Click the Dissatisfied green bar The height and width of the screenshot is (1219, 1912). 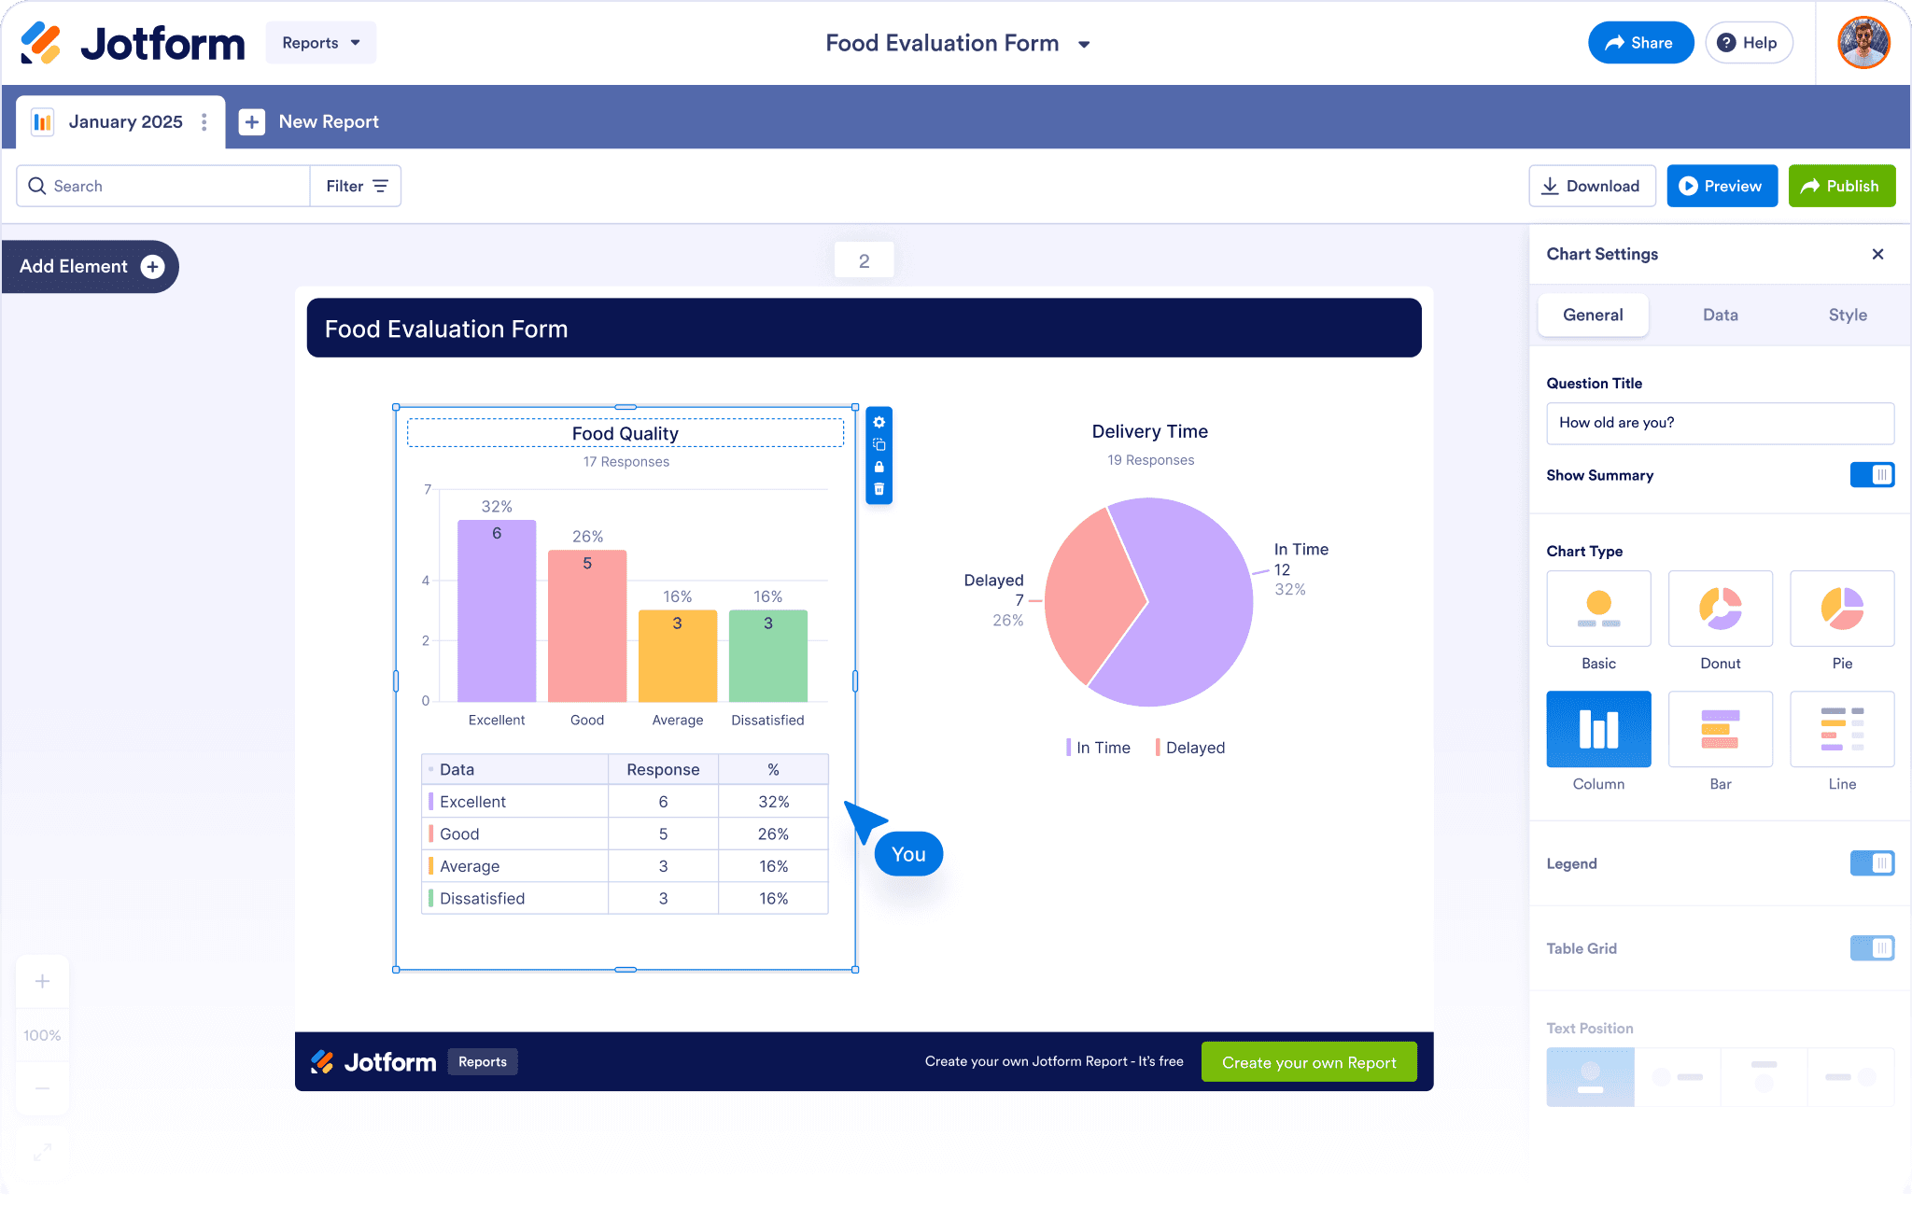click(x=767, y=655)
